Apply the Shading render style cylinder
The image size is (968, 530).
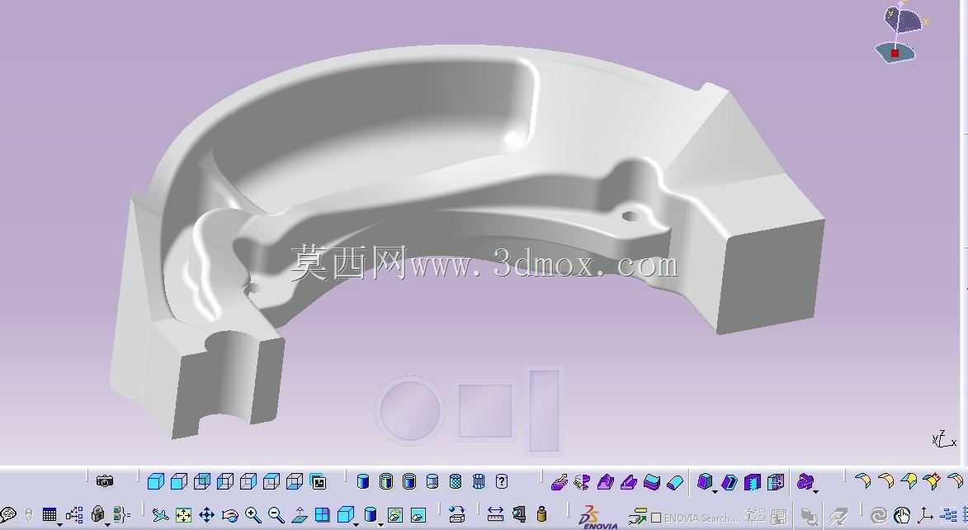coord(363,481)
